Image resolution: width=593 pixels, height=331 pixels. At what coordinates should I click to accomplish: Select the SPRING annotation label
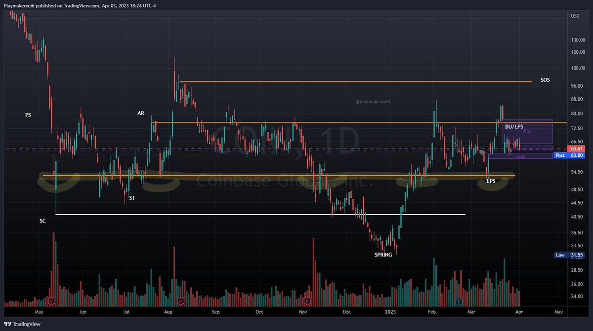383,255
